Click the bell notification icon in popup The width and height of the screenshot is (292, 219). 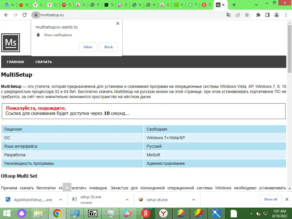coord(38,35)
